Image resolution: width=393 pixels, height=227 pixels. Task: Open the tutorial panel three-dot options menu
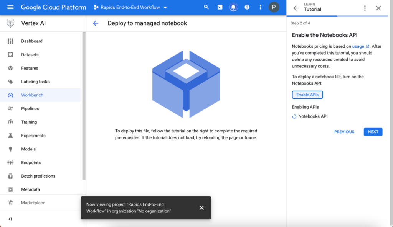(365, 8)
